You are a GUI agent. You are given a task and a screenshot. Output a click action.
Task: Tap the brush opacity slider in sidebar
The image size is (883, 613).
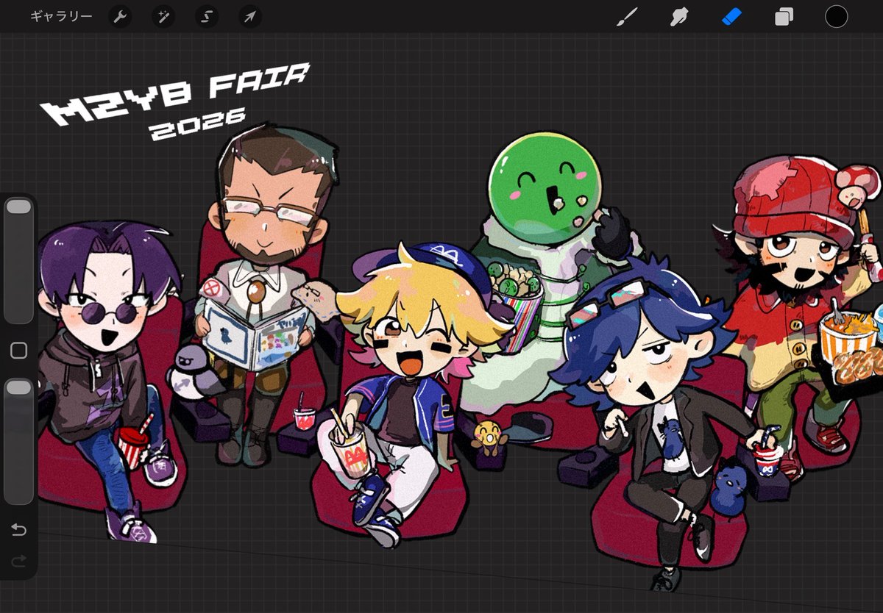coord(18,441)
